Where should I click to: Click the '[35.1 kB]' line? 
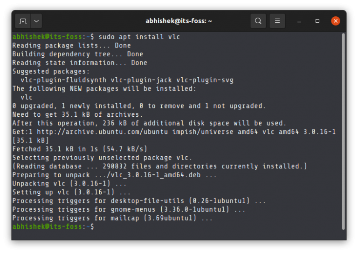[x=31, y=140]
